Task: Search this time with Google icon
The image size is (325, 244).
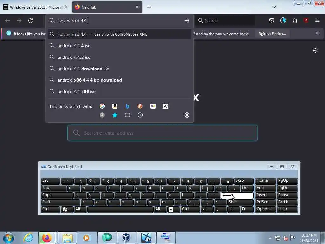Action: [102, 106]
